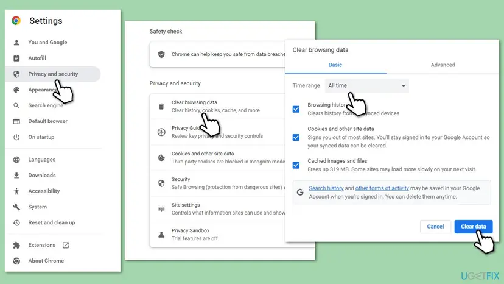Click the Search engine magnifier icon
This screenshot has height=284, width=504.
click(16, 105)
